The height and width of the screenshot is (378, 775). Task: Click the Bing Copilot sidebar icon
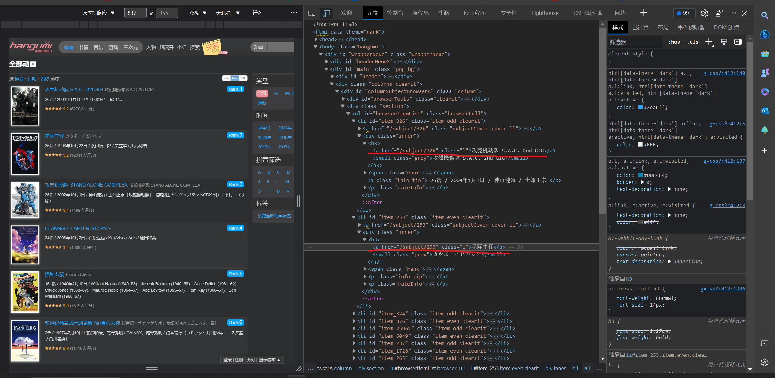click(765, 35)
